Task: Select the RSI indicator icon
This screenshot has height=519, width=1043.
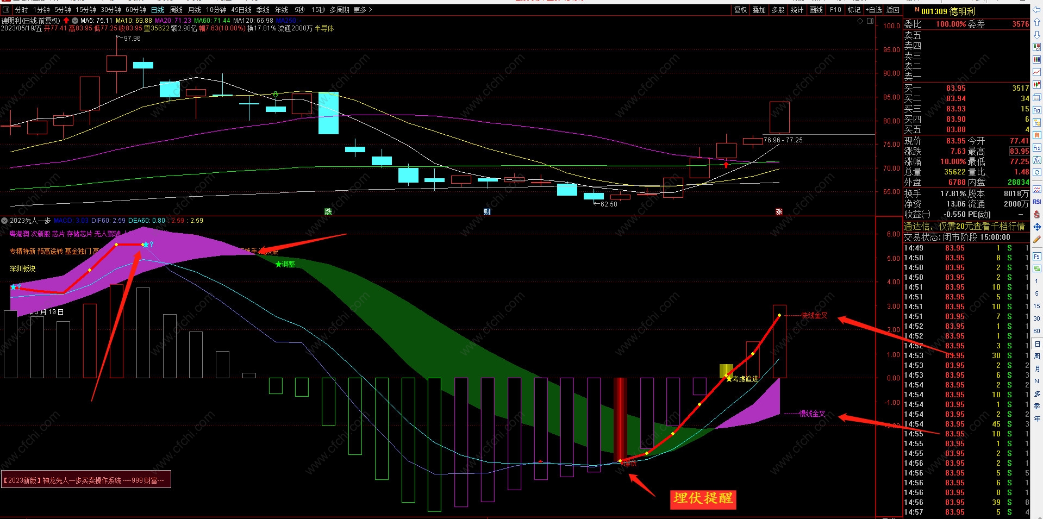Action: [1037, 202]
